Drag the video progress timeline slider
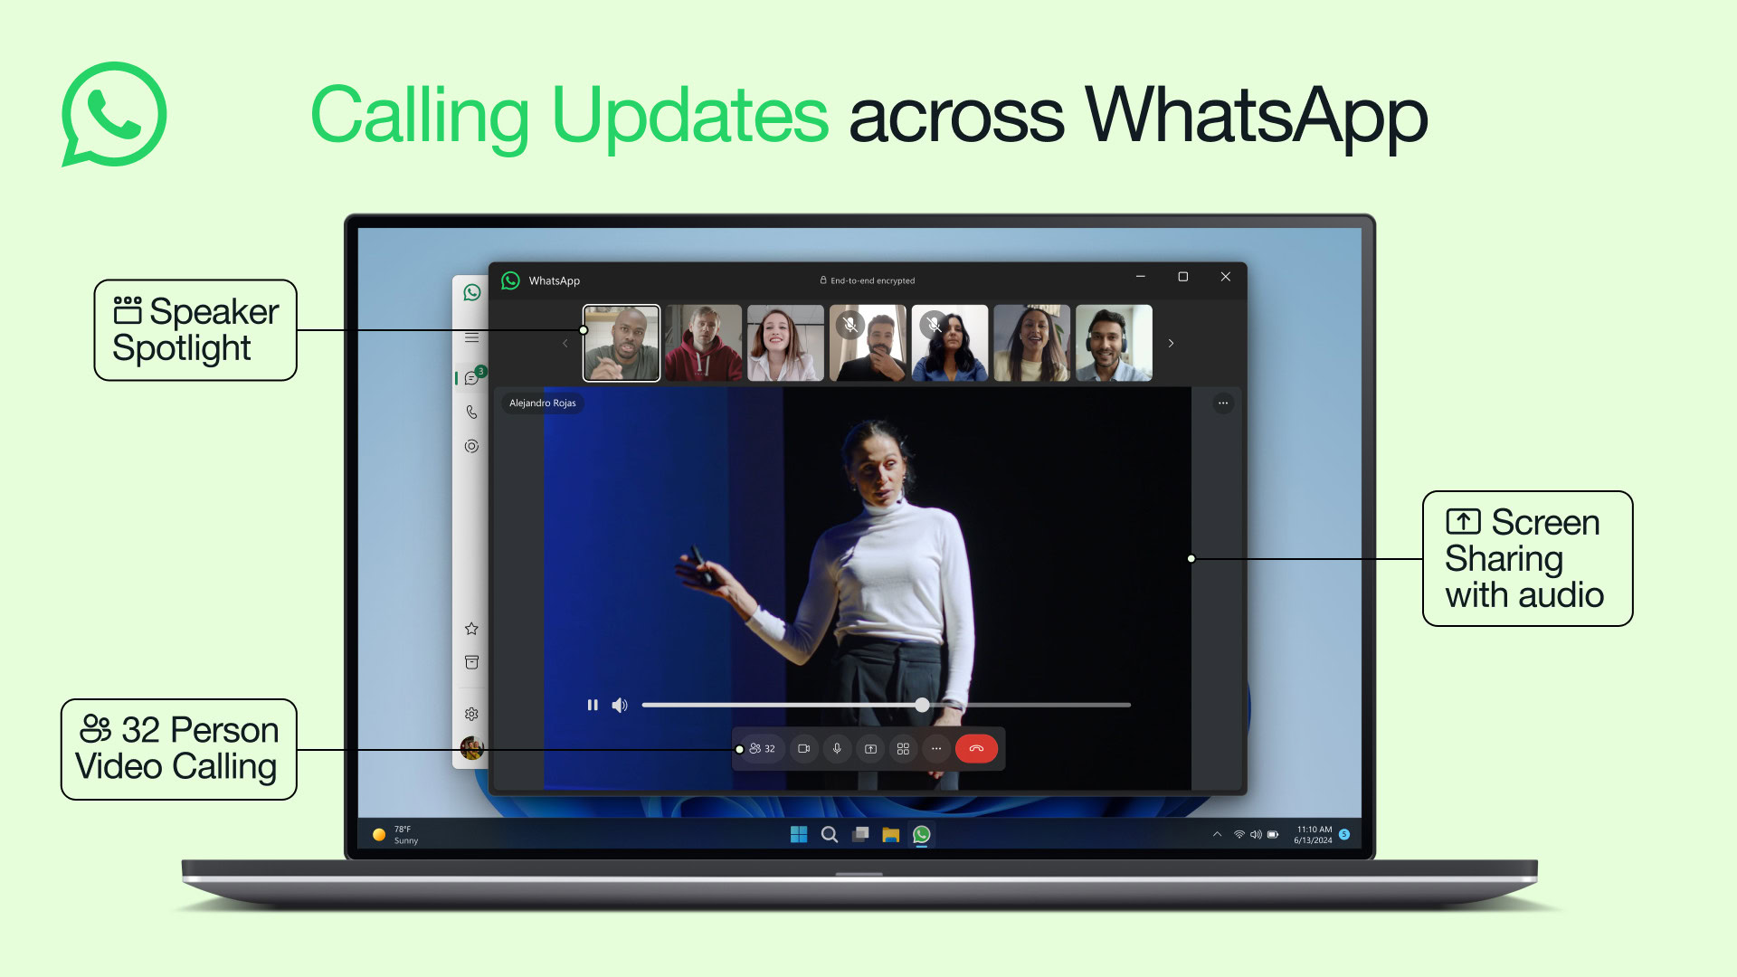This screenshot has height=977, width=1737. click(925, 704)
